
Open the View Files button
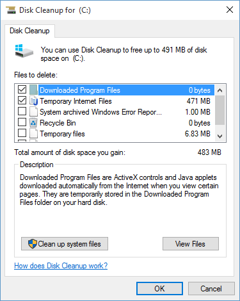click(x=191, y=244)
